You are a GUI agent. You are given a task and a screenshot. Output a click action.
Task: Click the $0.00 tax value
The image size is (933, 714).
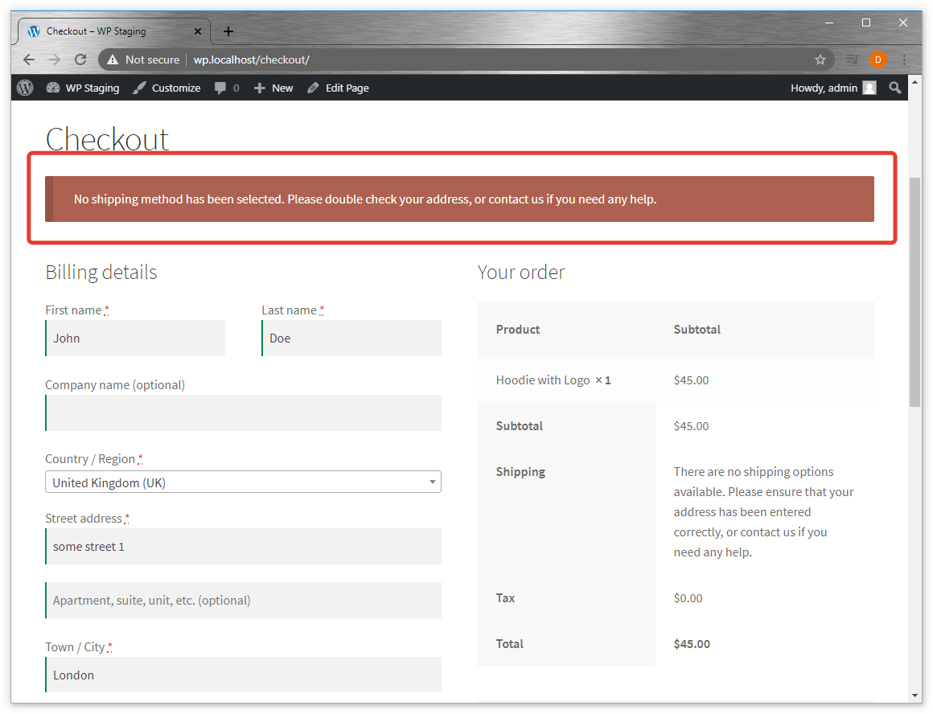688,598
